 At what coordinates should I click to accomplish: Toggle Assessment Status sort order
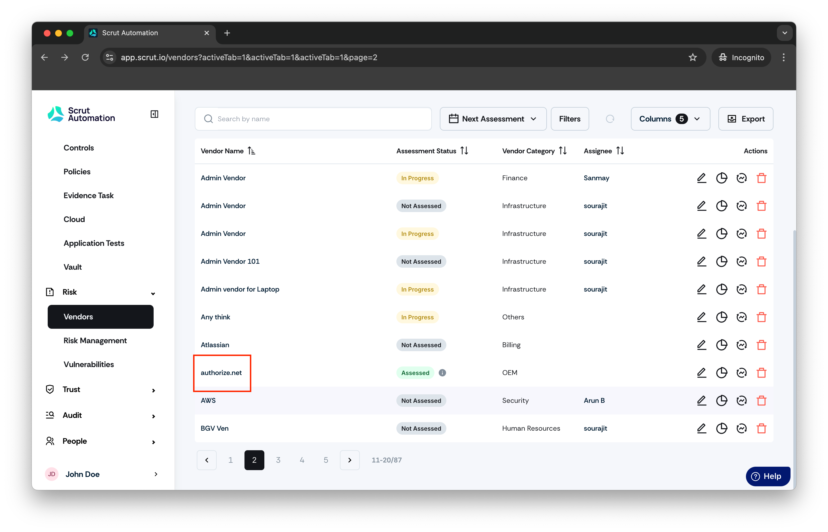coord(464,151)
